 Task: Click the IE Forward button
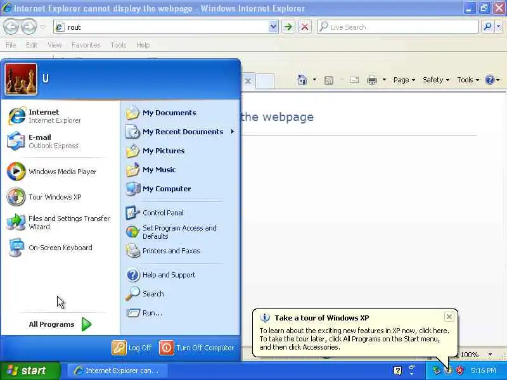pos(29,27)
